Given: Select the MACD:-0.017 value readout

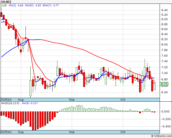Looking at the screenshot, I should point(30,103).
